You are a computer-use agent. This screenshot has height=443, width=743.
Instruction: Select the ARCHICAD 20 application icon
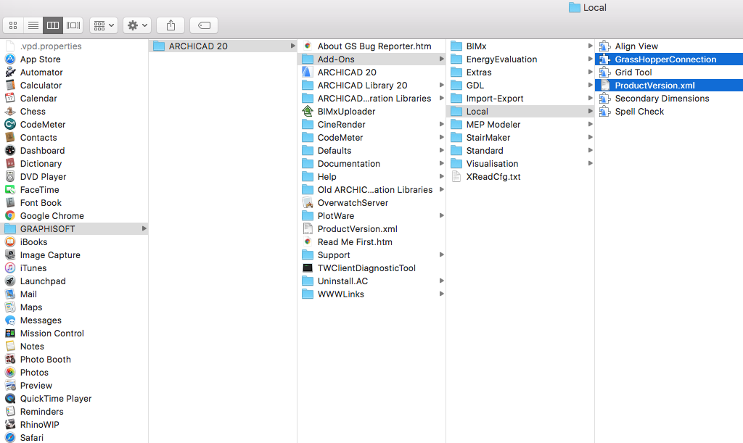(307, 73)
